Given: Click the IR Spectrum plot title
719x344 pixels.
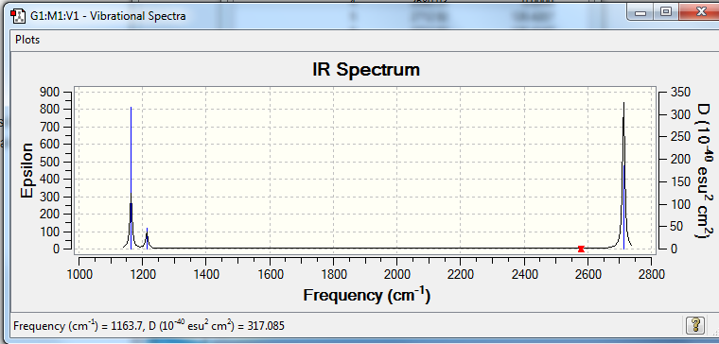Looking at the screenshot, I should pyautogui.click(x=366, y=70).
